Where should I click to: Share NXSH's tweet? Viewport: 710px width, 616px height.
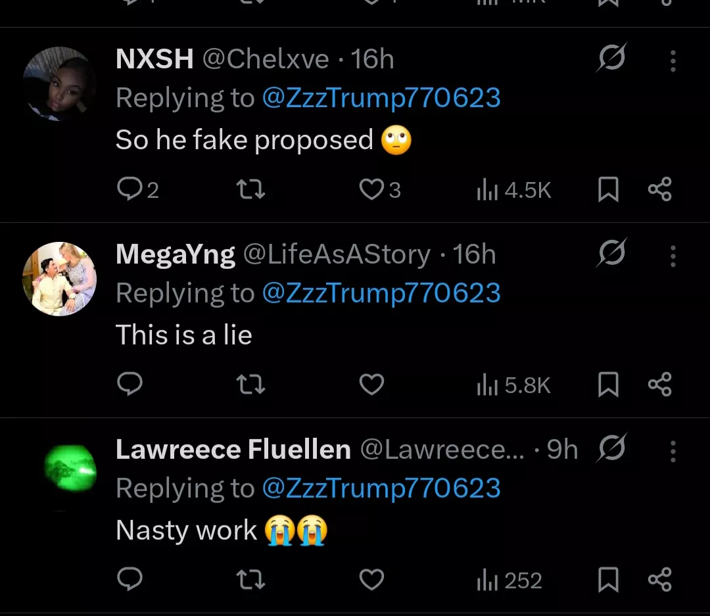click(659, 189)
